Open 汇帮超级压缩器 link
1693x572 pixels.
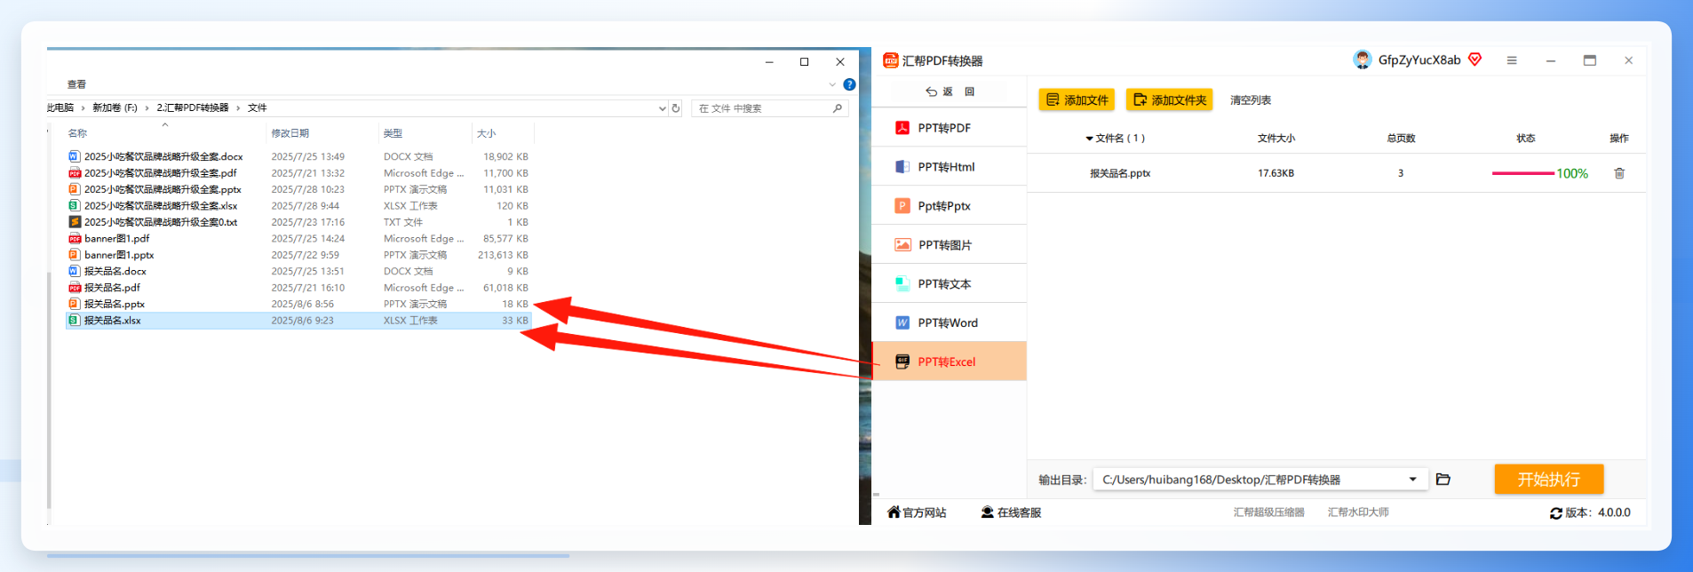coord(1268,512)
